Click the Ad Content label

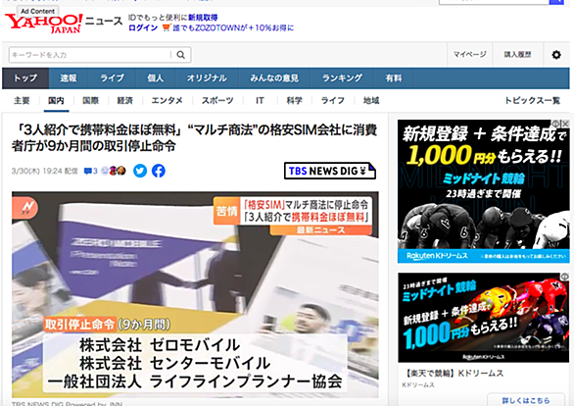pos(37,12)
